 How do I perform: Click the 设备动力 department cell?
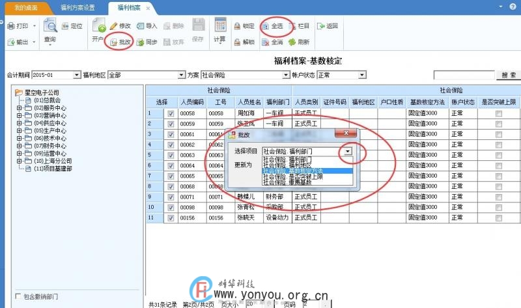[x=277, y=217]
